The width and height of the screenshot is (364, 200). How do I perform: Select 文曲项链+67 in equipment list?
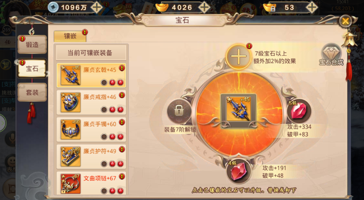[x=91, y=183]
